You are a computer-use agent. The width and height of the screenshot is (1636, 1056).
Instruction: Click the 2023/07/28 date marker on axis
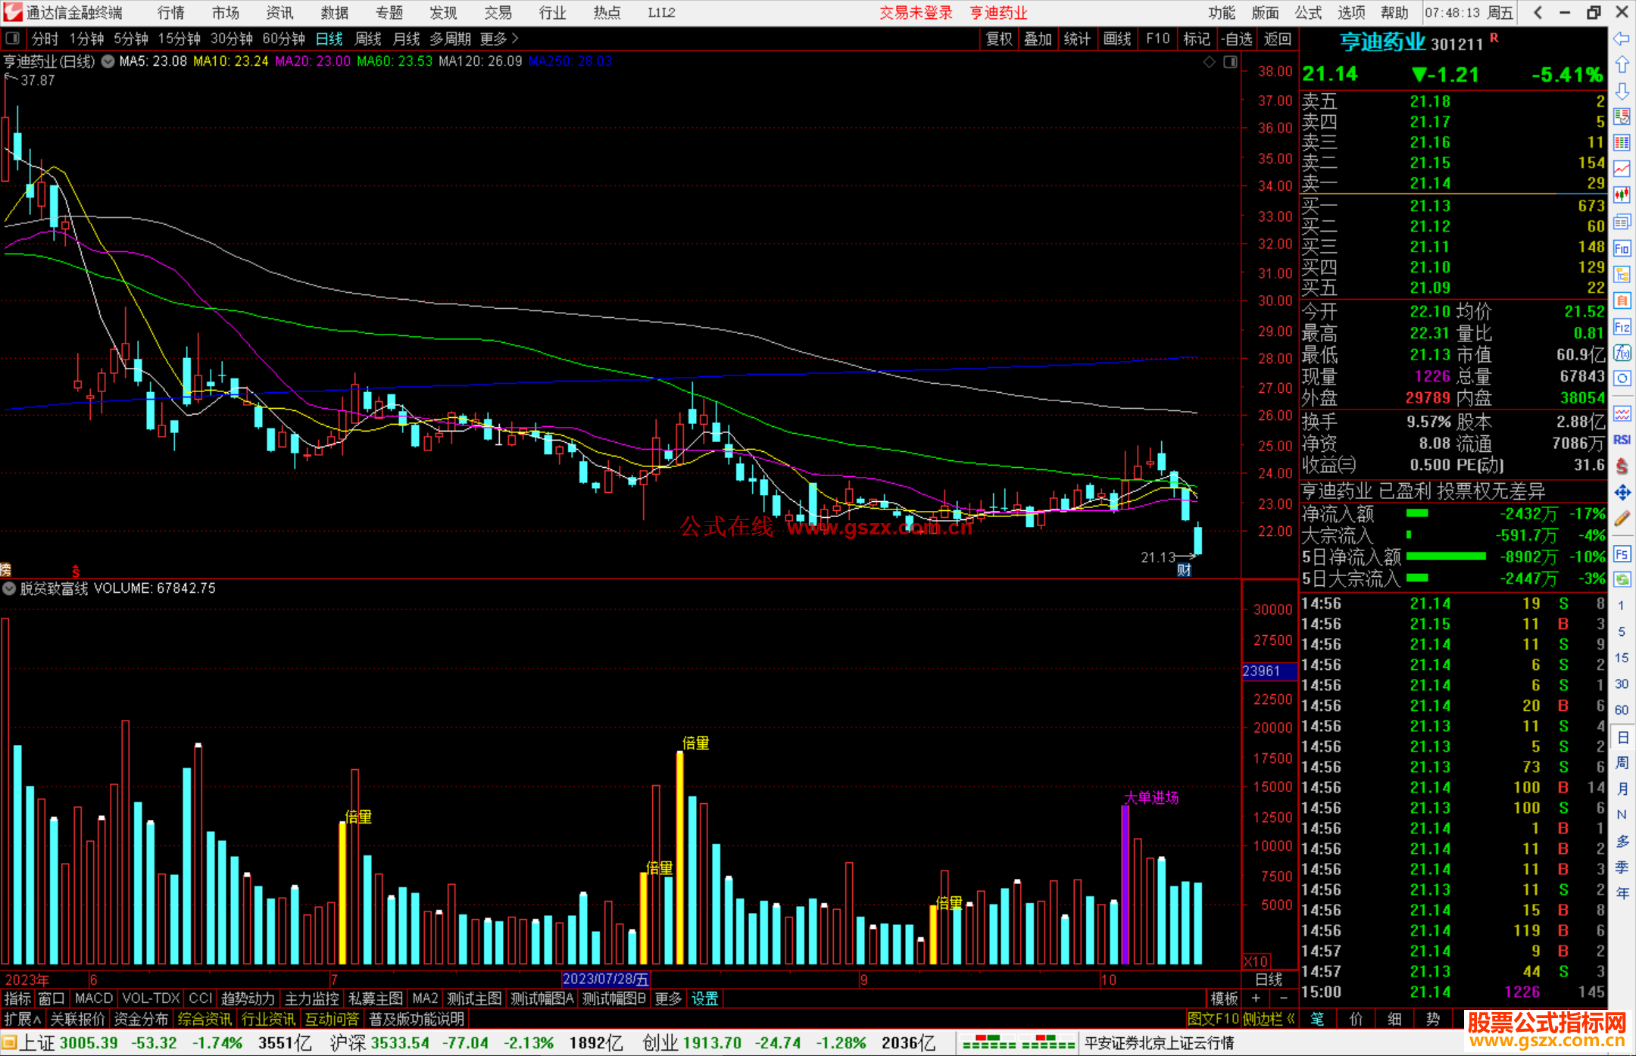[x=605, y=979]
